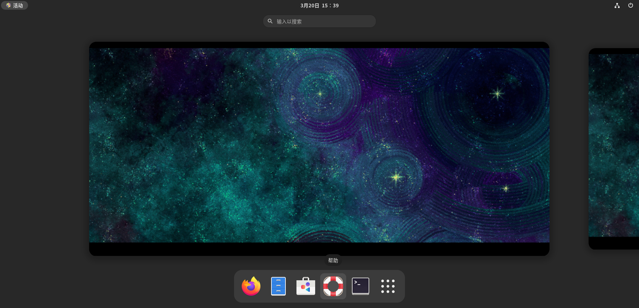This screenshot has height=308, width=639.
Task: Open the Software store dock icon
Action: [306, 286]
